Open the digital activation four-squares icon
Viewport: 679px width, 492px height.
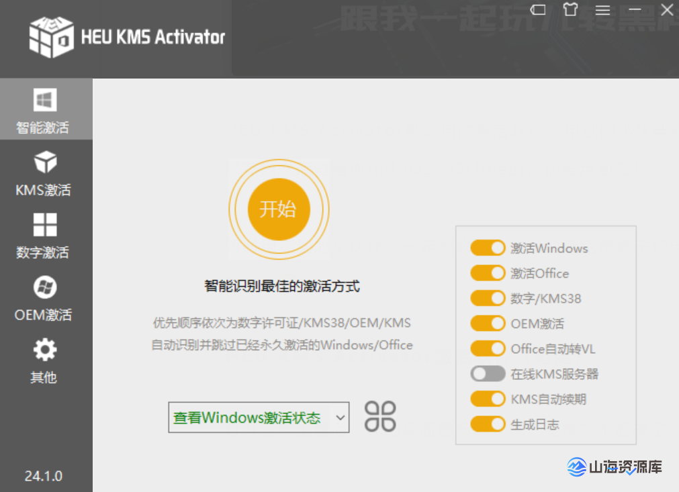coord(45,225)
